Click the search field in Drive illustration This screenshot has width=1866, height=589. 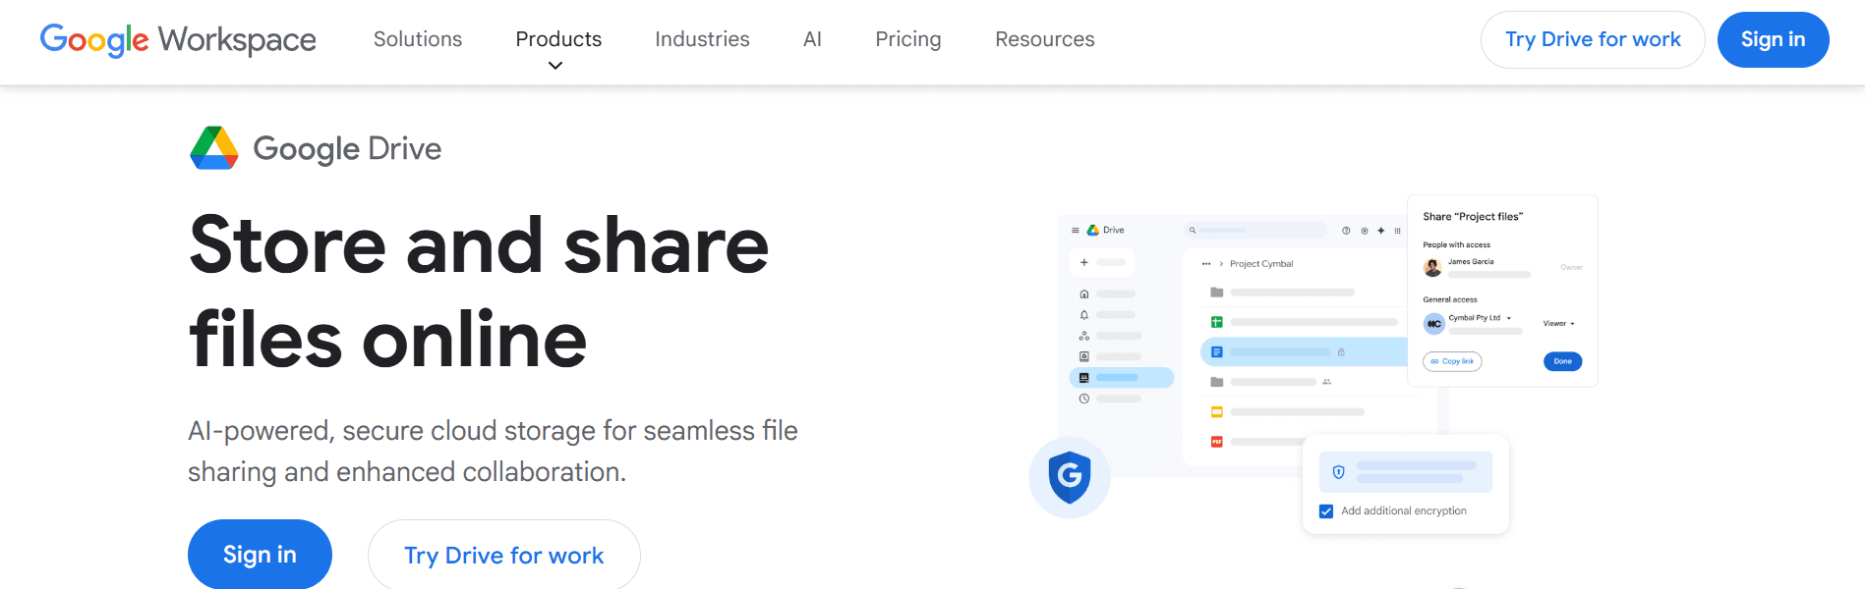click(x=1255, y=230)
